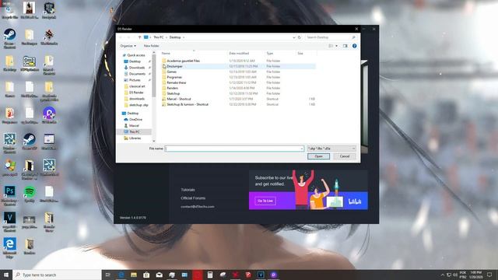Image resolution: width=498 pixels, height=280 pixels.
Task: Open the change view options dropdown arrow
Action: click(x=337, y=46)
